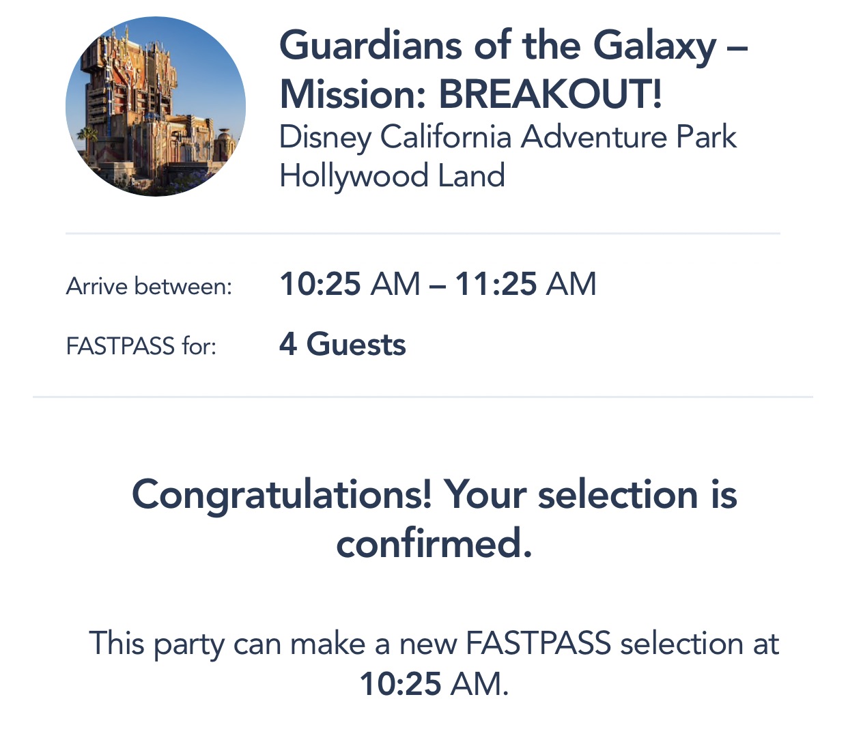Select the "Mission: BREAKOUT!" title line
The height and width of the screenshot is (753, 848).
point(471,94)
